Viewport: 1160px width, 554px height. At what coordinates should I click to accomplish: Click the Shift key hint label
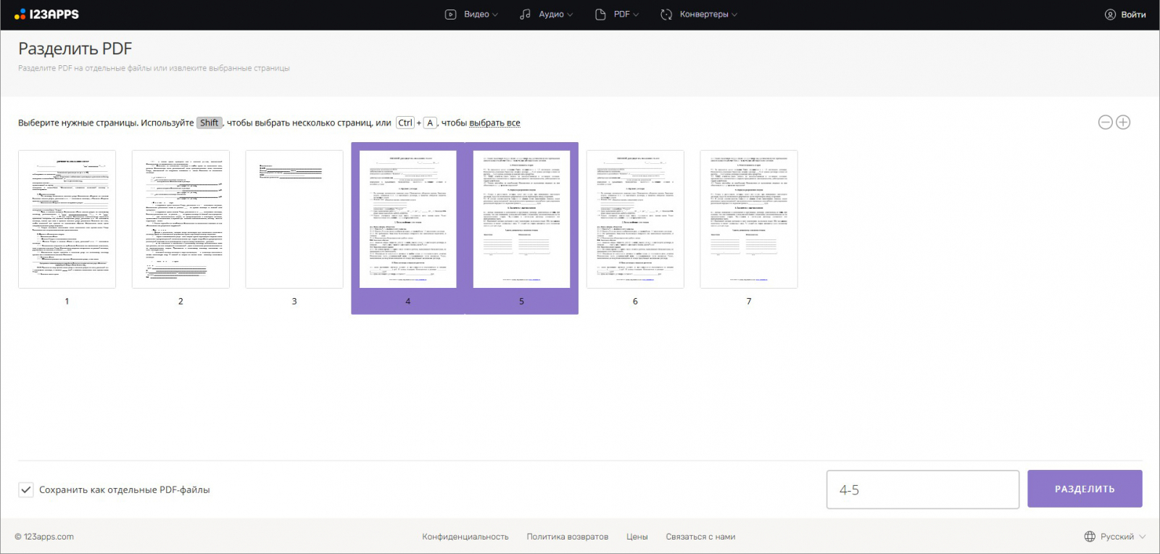pos(210,123)
